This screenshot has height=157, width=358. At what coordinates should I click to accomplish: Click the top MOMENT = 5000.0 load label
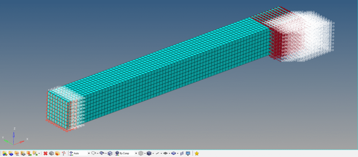[303, 12]
